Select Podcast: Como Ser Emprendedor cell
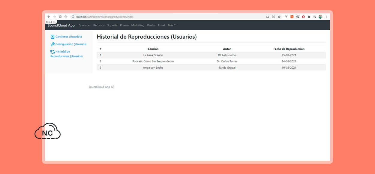Image resolution: width=375 pixels, height=174 pixels. click(x=153, y=61)
